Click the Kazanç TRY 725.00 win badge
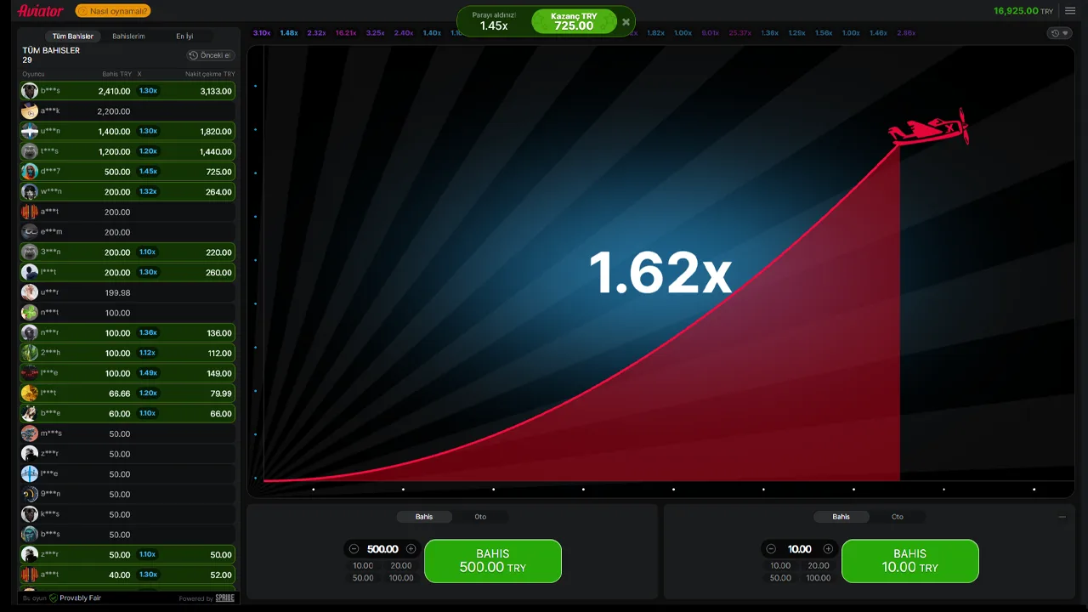1088x612 pixels. (574, 21)
